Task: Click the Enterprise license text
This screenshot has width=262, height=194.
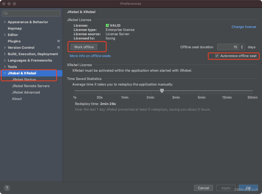Action: coord(120,30)
